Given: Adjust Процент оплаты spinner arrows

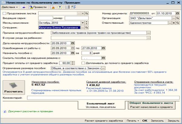Looking at the screenshot, I should coord(73,63).
